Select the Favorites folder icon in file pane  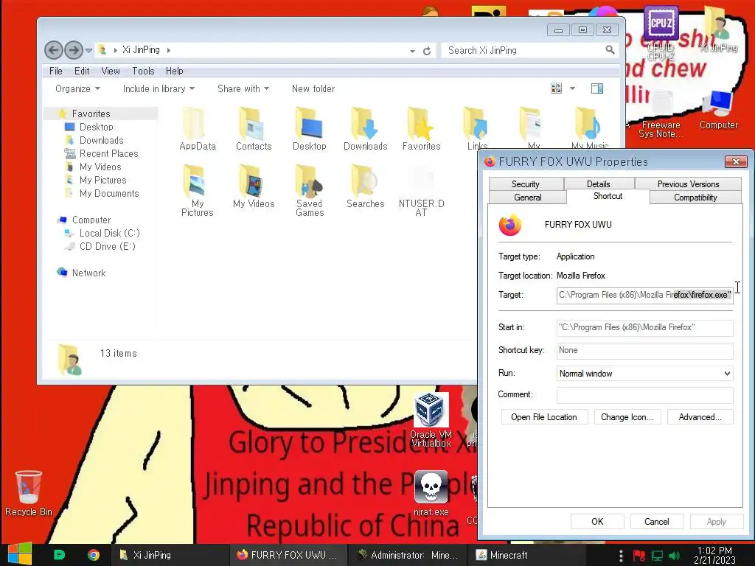click(x=421, y=128)
